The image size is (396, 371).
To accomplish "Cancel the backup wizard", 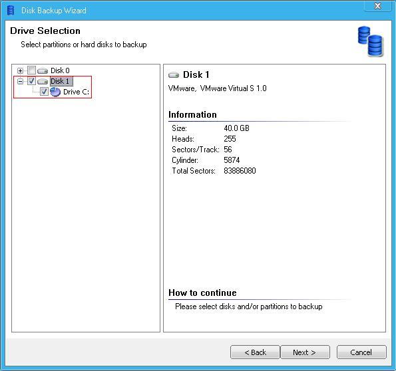I will click(361, 352).
